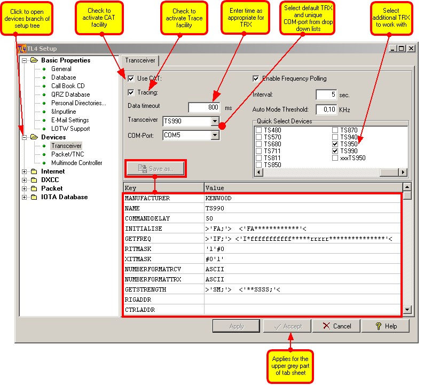Image resolution: width=432 pixels, height=385 pixels.
Task: Click the COMMANDDELAY value cell 50
Action: (x=302, y=218)
